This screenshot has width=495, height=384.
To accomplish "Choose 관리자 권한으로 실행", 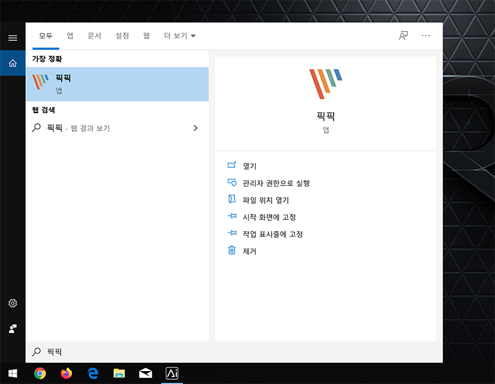I will click(276, 183).
